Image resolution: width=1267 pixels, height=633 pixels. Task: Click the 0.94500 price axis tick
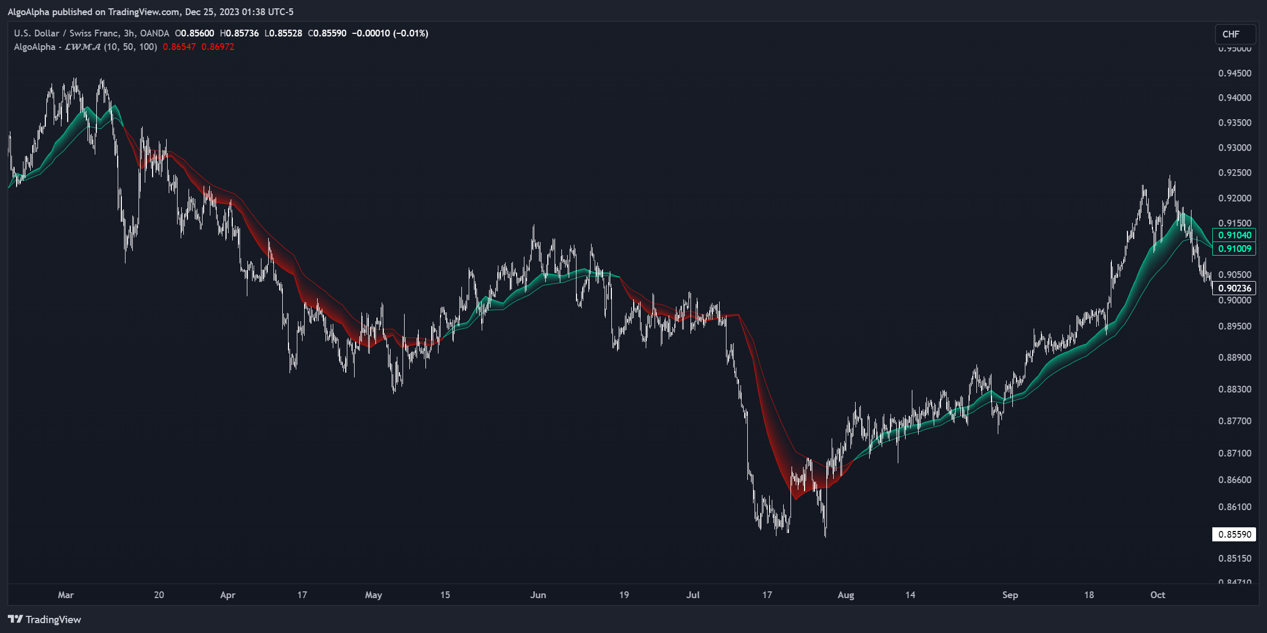click(1235, 73)
